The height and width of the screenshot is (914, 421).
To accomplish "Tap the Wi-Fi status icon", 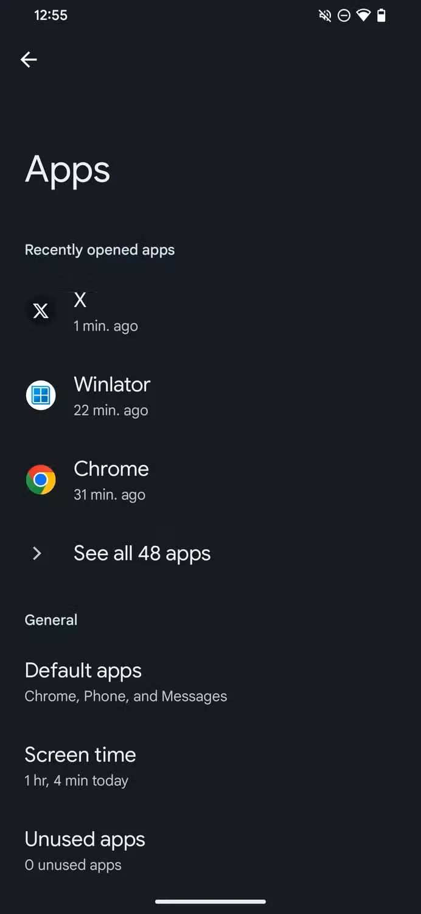I will point(363,16).
